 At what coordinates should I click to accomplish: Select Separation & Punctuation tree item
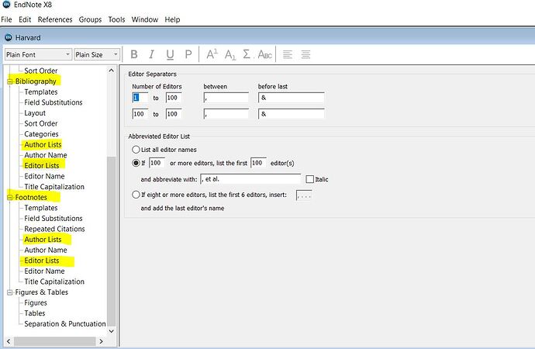pos(65,323)
